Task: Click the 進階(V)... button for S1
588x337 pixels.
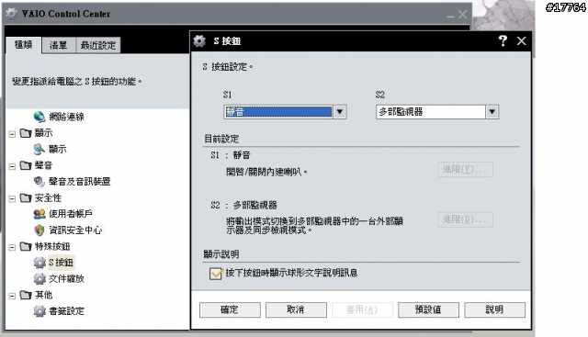Action: [466, 170]
